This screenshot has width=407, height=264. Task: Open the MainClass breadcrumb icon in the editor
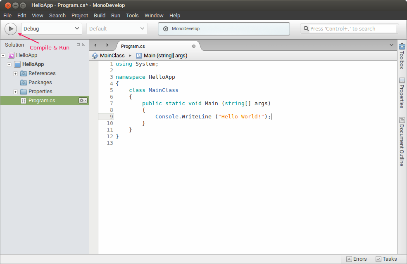click(95, 55)
